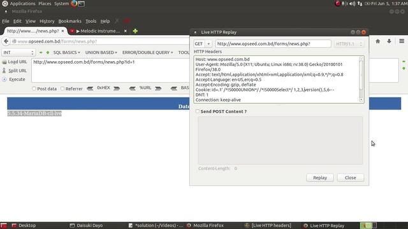Close the Melodic Instrume... tab
This screenshot has width=408, height=229.
coord(126,31)
